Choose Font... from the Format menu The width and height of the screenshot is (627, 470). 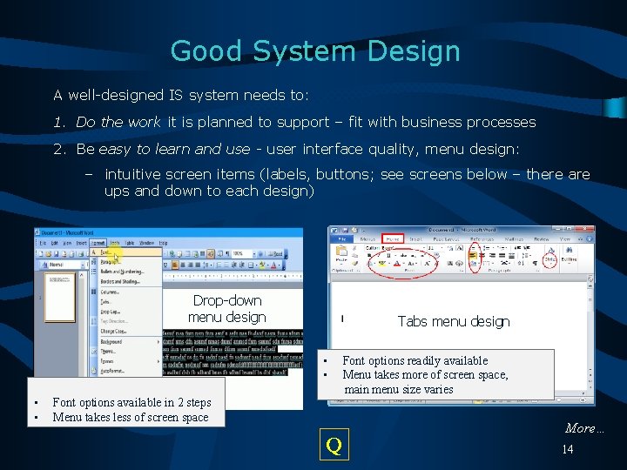tap(126, 252)
